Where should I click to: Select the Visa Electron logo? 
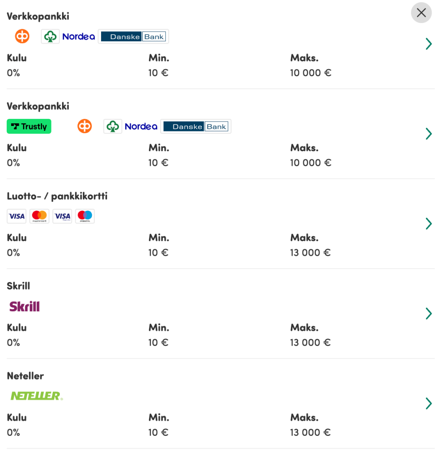tap(62, 216)
